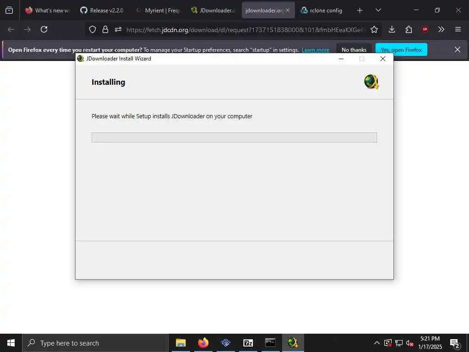Open site permissions icon in address bar
Screen dimensions: 469x352
[118, 29]
